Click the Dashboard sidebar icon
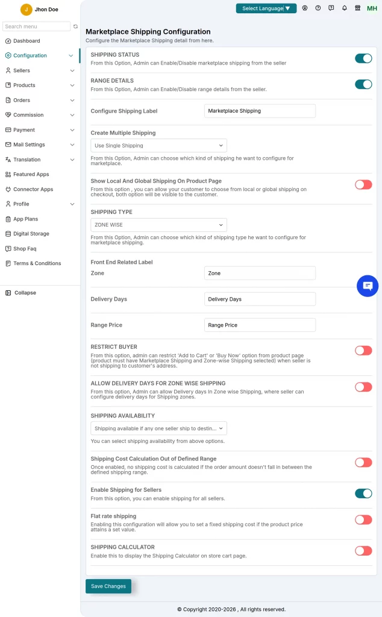 pos(8,41)
